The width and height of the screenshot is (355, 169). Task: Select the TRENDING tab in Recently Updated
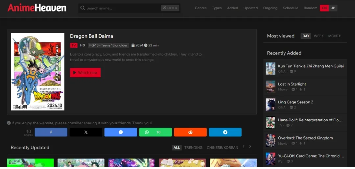[193, 148]
